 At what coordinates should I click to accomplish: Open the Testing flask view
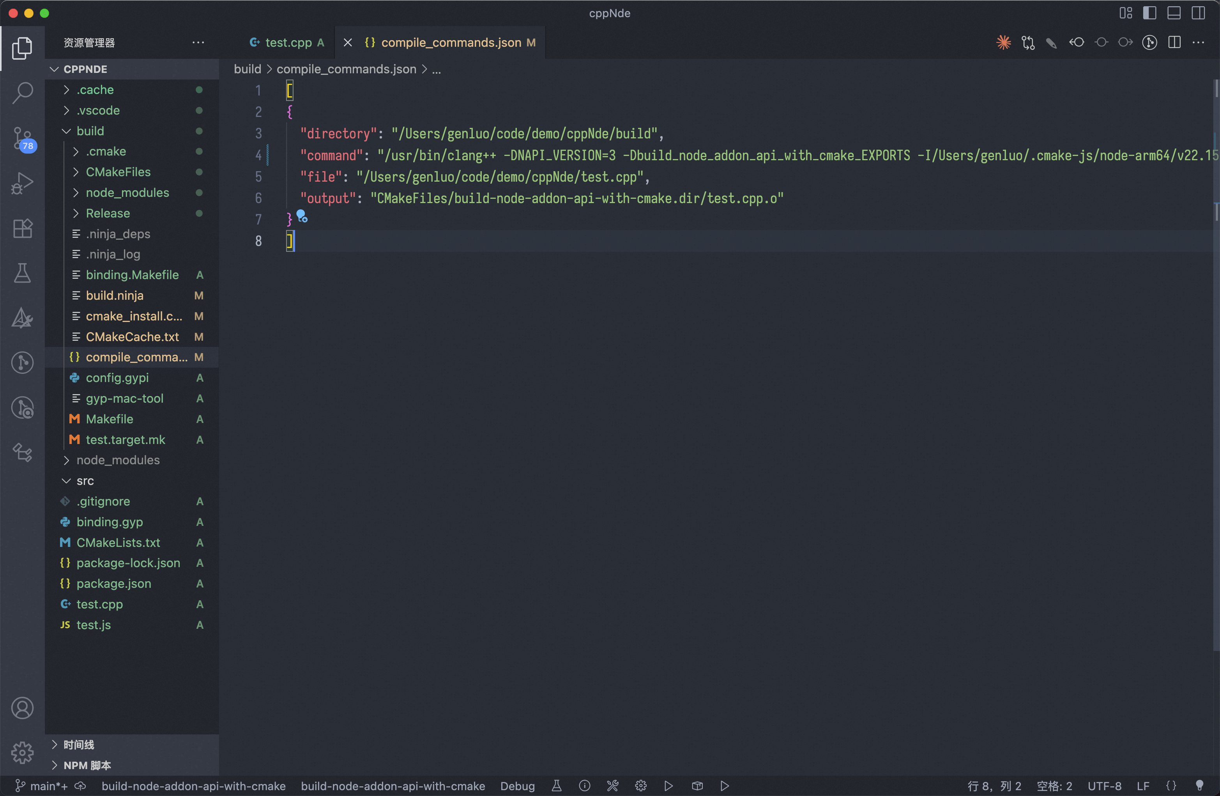pyautogui.click(x=22, y=273)
